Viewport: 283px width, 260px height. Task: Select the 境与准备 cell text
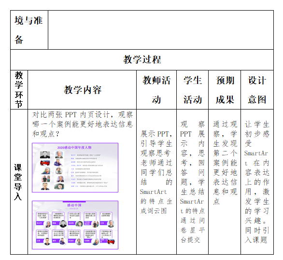28,30
